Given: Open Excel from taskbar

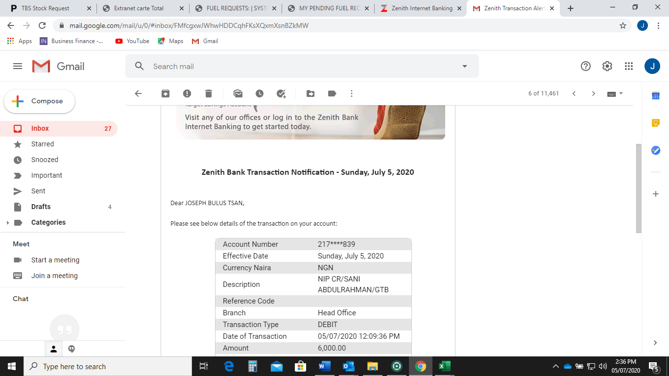Looking at the screenshot, I should tap(445, 366).
